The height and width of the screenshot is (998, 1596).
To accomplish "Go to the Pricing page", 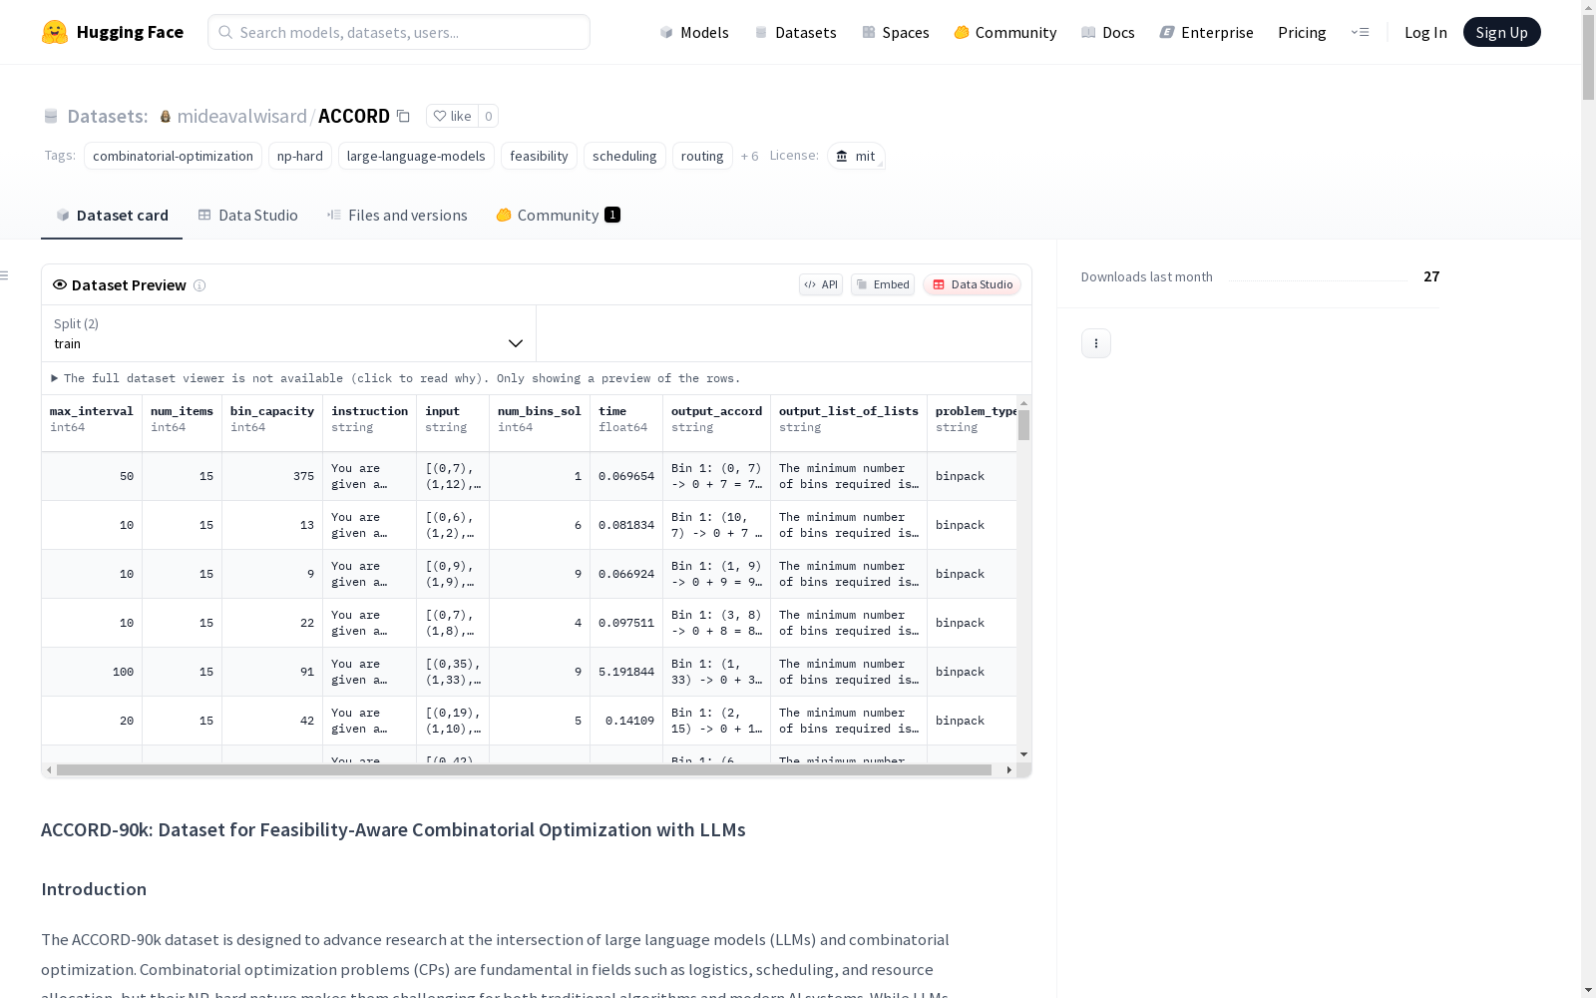I will (1302, 32).
